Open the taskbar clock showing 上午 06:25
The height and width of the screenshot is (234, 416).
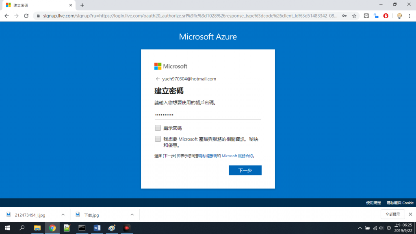[x=403, y=228]
